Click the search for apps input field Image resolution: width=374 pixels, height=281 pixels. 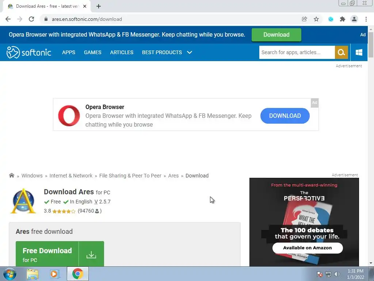pyautogui.click(x=297, y=52)
